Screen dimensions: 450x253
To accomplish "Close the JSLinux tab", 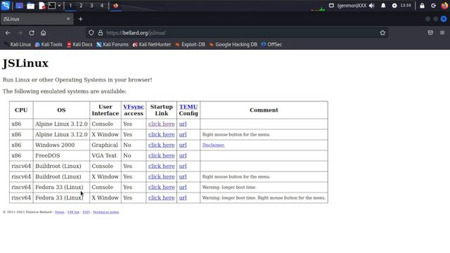I will (x=68, y=19).
